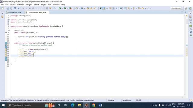Expand the Back history dropdown arrow
This screenshot has height=108, width=193.
145,8
